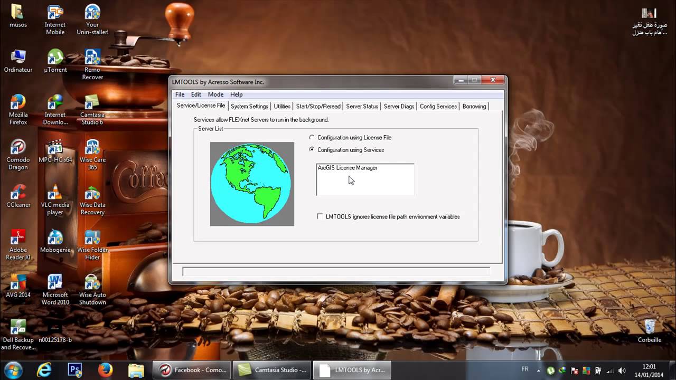Launch AVG 2014 desktop shortcut
Viewport: 676px width, 380px height.
[18, 286]
